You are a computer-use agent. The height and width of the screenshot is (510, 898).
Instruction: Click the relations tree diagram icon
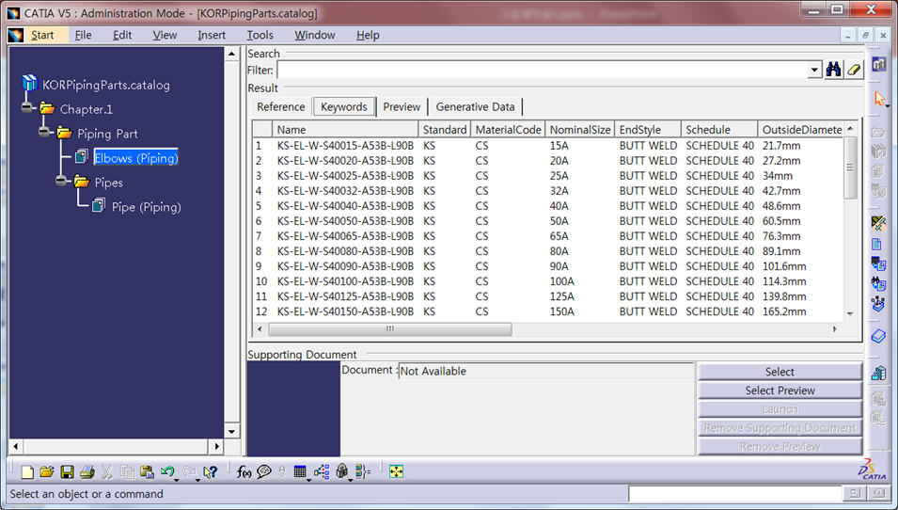coord(322,471)
